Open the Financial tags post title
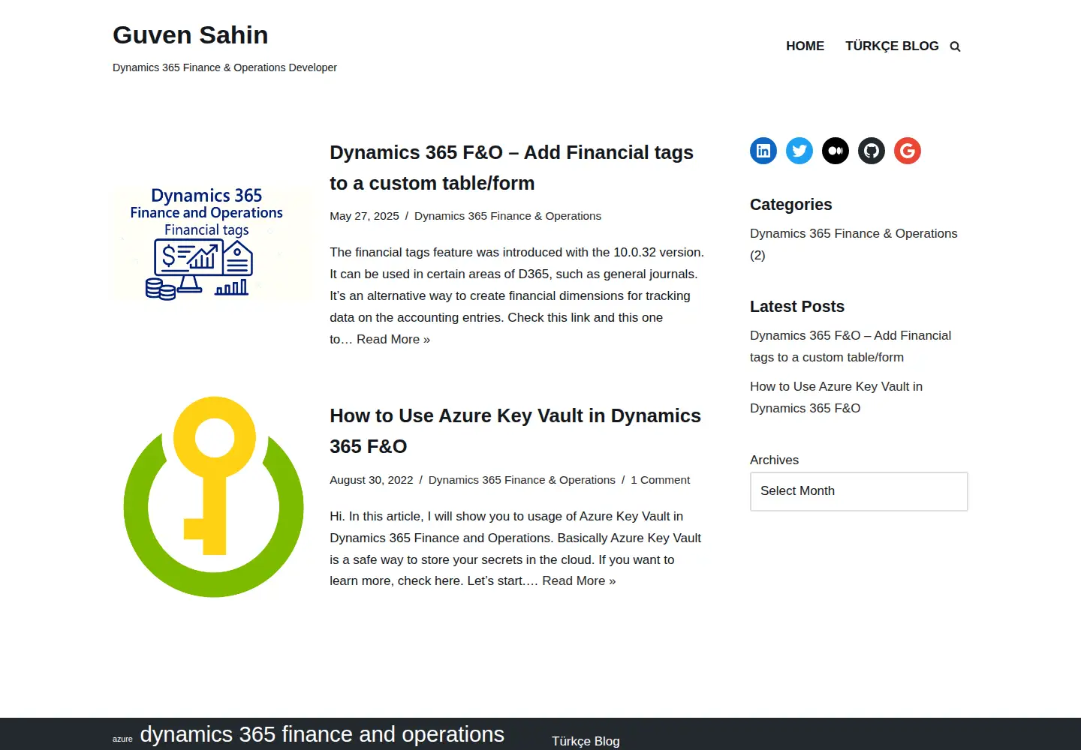1081x750 pixels. point(511,167)
